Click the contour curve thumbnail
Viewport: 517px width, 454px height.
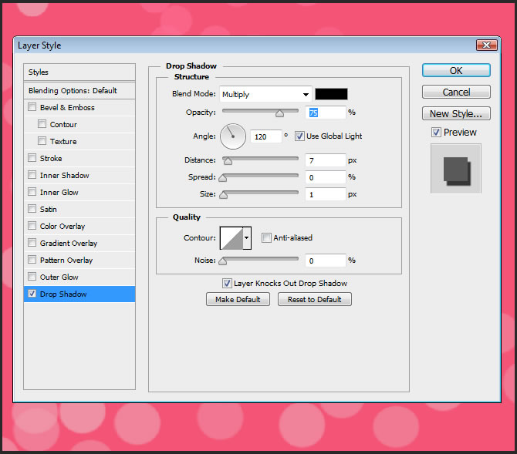click(x=231, y=238)
